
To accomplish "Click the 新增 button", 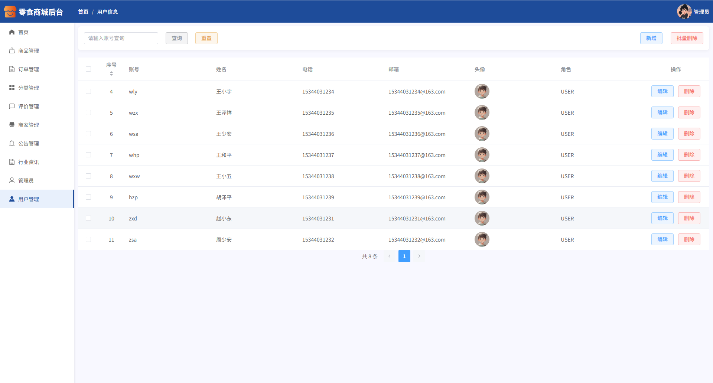I will click(x=651, y=38).
